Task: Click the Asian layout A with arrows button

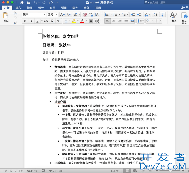Action: tap(146, 14)
